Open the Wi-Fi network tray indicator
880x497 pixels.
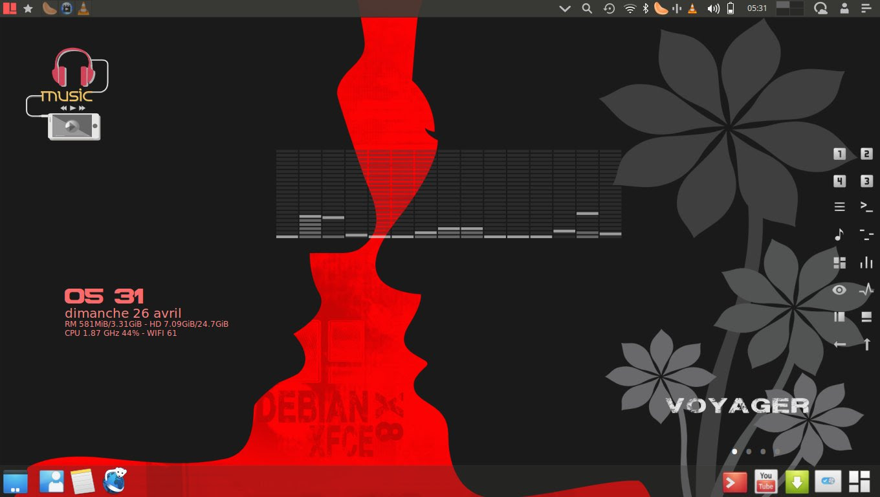(x=630, y=8)
